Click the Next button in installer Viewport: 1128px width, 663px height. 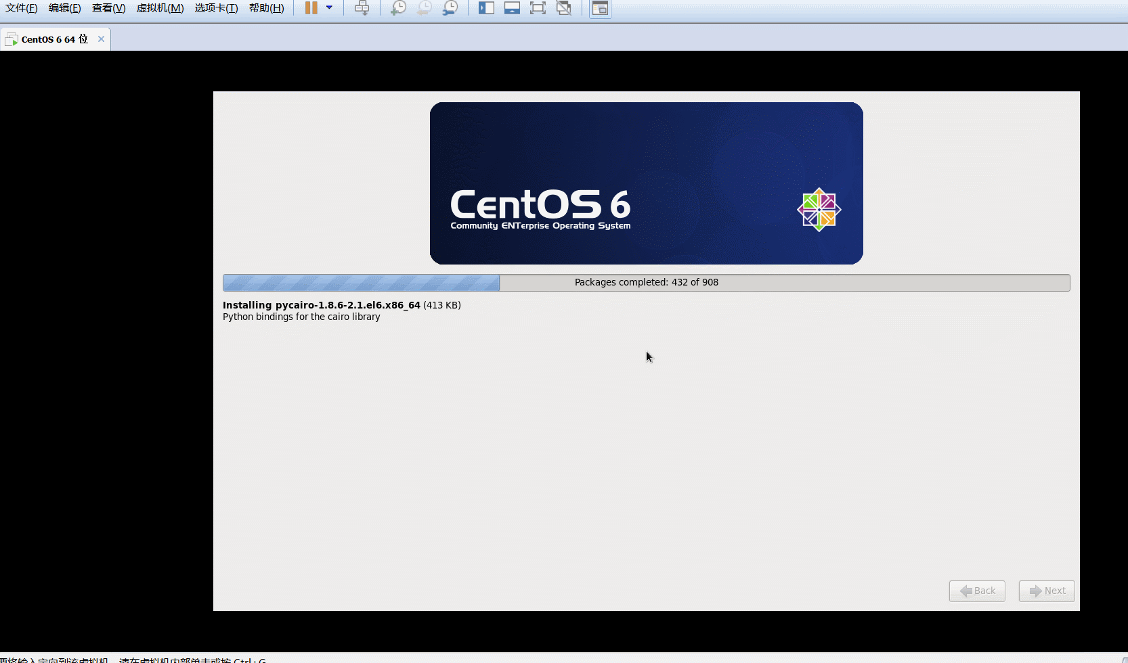point(1047,591)
